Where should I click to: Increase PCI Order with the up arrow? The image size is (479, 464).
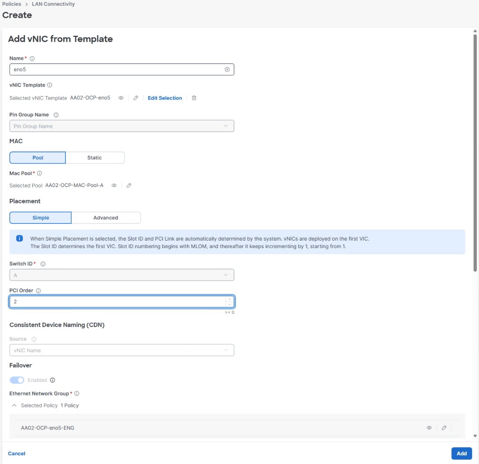230,299
